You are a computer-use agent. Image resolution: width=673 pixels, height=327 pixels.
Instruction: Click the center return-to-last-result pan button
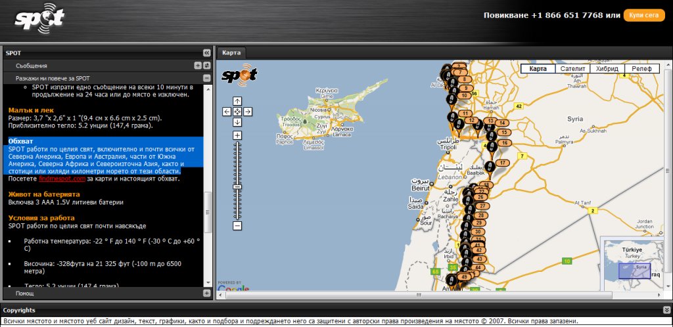[x=237, y=112]
